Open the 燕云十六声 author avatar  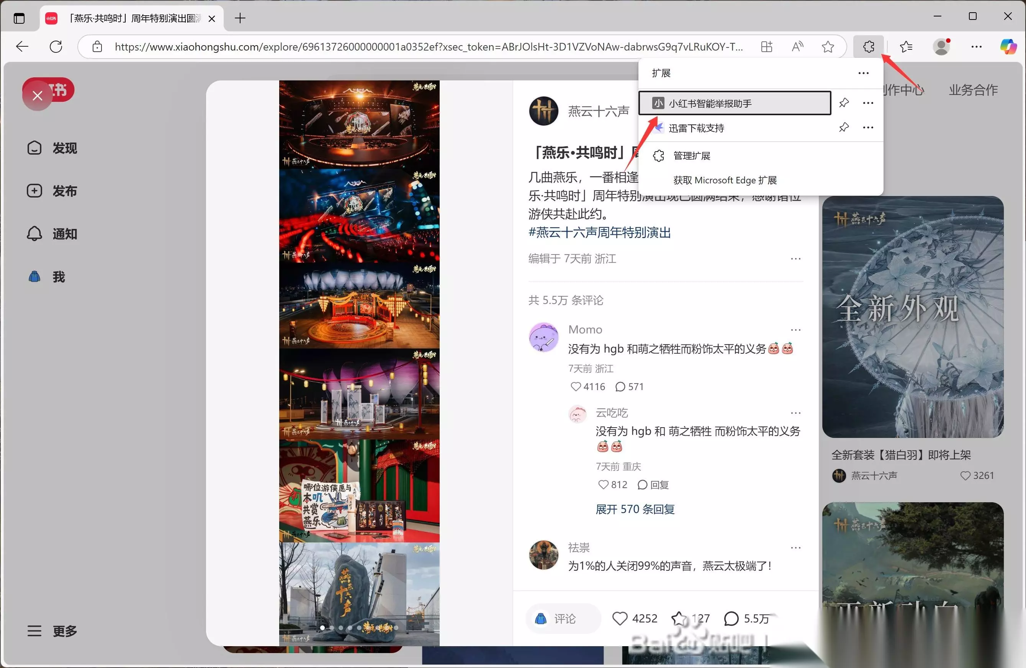tap(543, 111)
